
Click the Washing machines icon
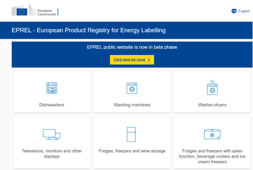tap(132, 88)
